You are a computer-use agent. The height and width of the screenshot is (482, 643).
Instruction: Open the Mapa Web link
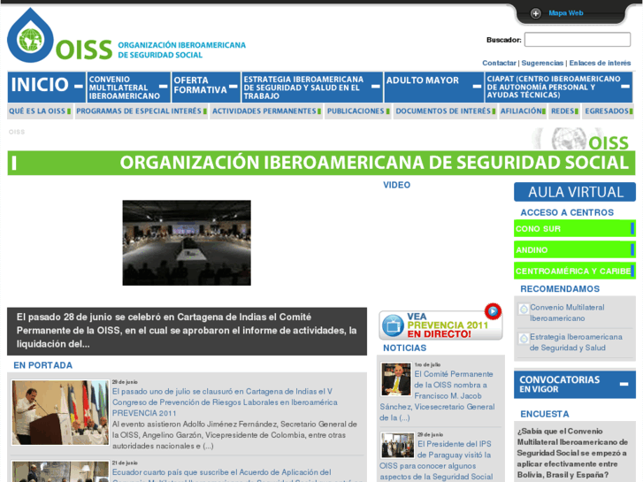click(x=566, y=13)
